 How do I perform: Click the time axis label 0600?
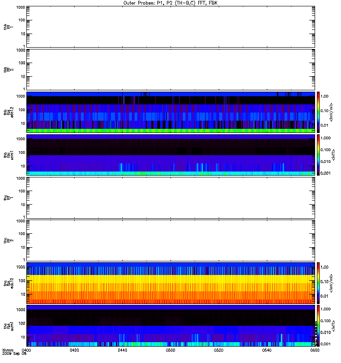315,350
